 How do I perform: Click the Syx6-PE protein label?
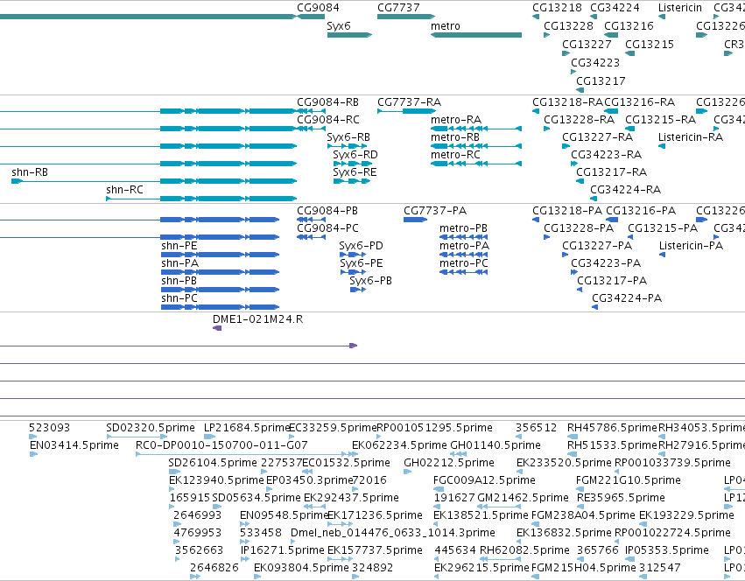tap(361, 263)
